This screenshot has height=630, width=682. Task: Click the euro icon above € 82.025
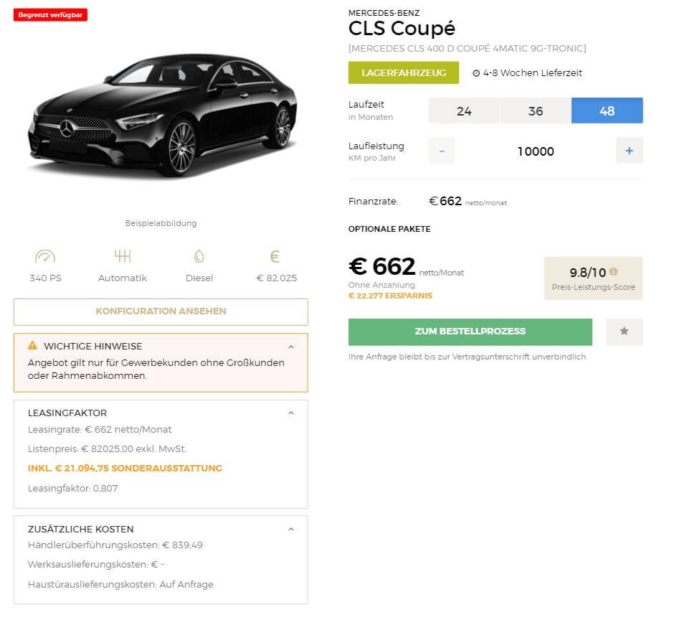(275, 256)
